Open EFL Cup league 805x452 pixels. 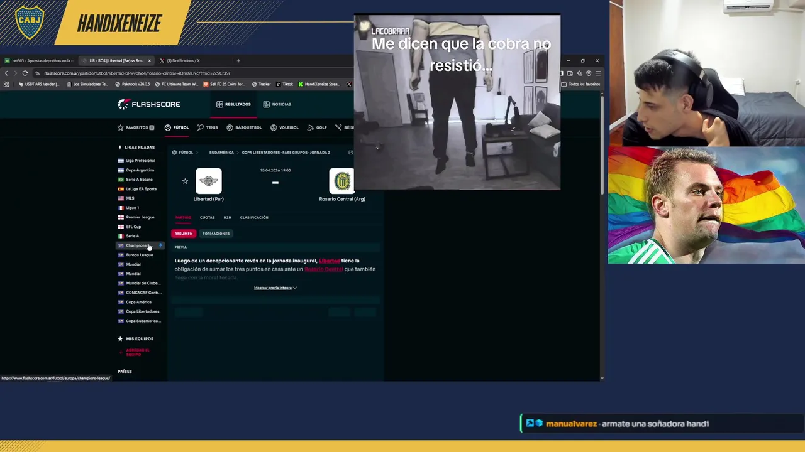(129, 227)
